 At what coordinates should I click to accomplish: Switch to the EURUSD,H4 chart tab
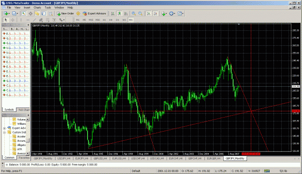tap(119, 159)
